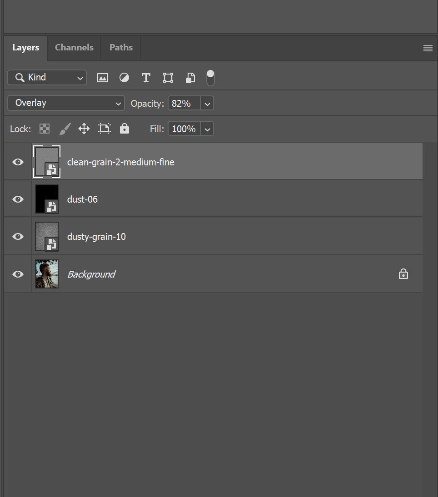The height and width of the screenshot is (497, 438).
Task: Switch to the Paths tab
Action: pyautogui.click(x=121, y=48)
